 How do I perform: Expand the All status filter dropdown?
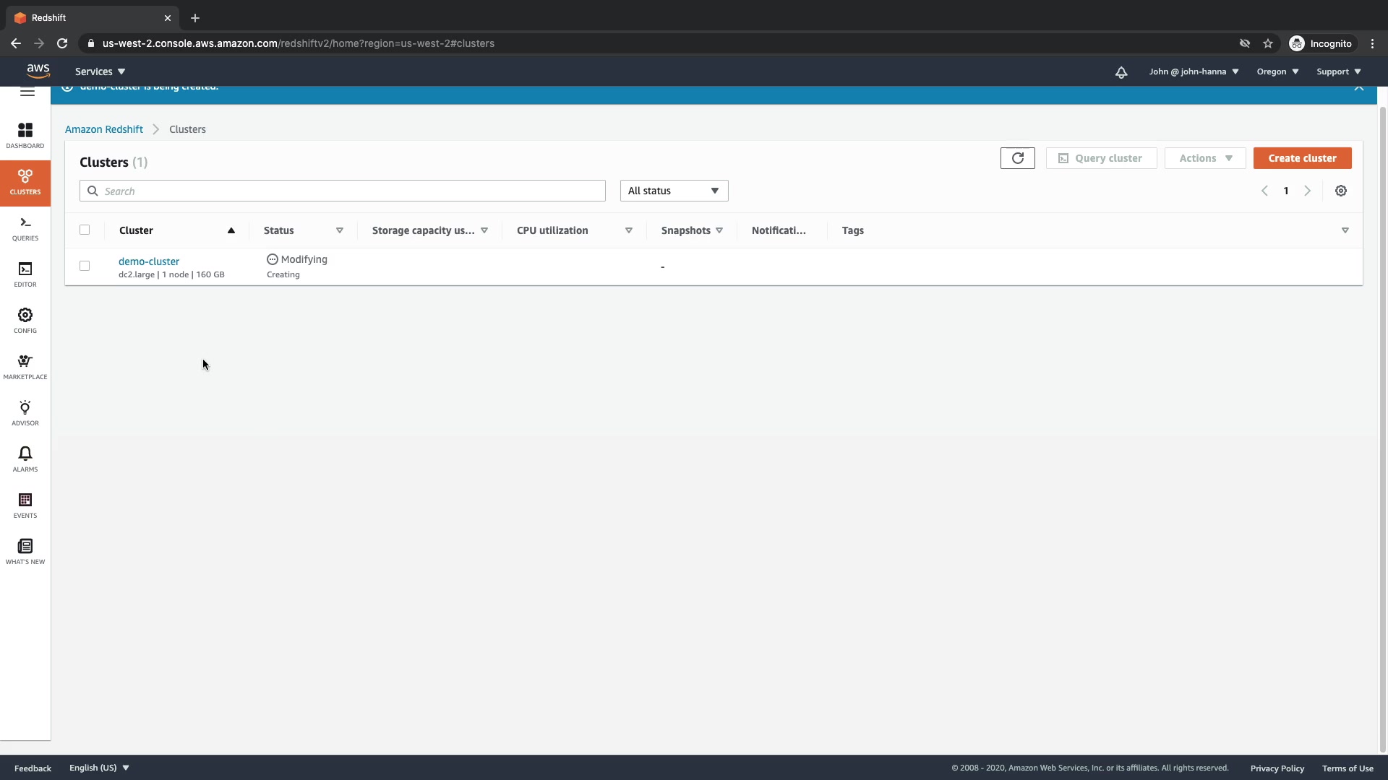(674, 191)
